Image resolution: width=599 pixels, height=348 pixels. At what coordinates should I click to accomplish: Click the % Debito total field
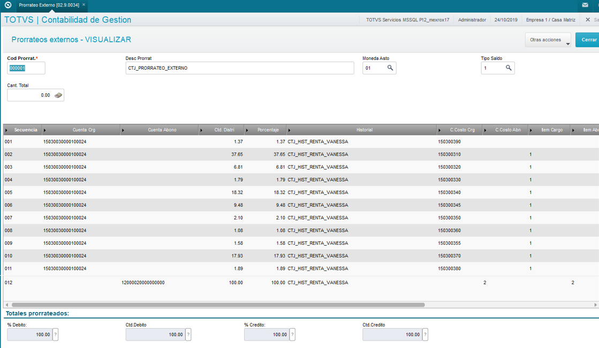[29, 335]
